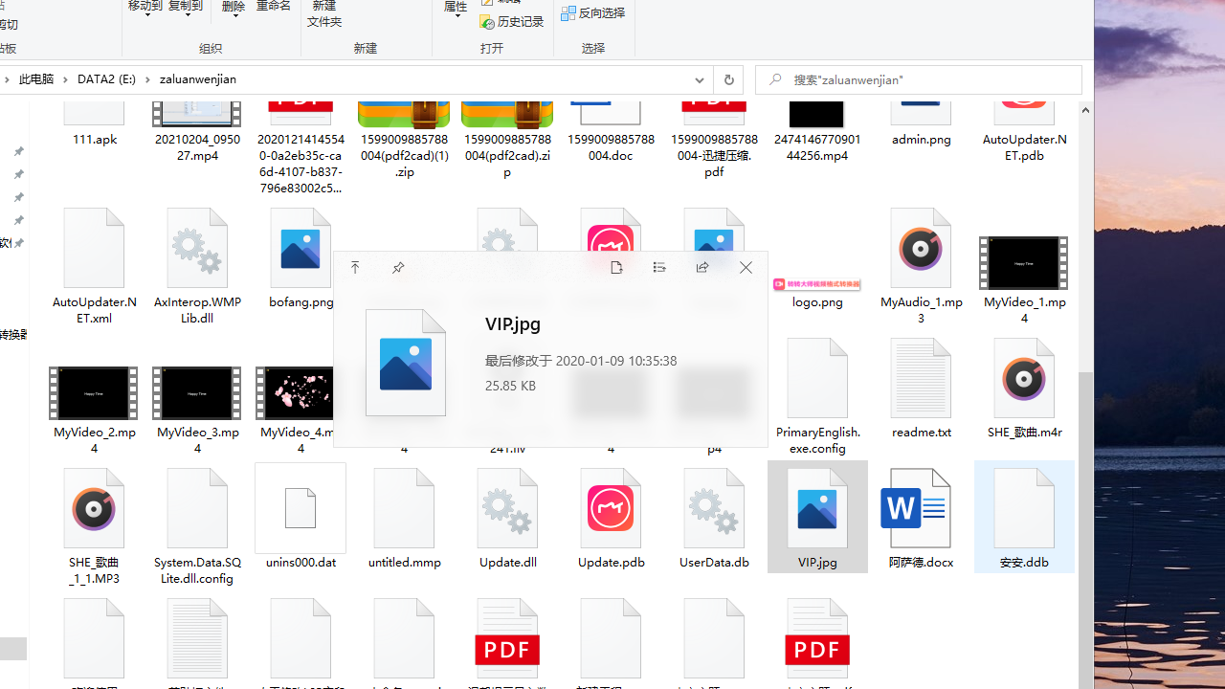Pin the VIP.jpg preview window
Screen dimensions: 1225x689
(398, 268)
